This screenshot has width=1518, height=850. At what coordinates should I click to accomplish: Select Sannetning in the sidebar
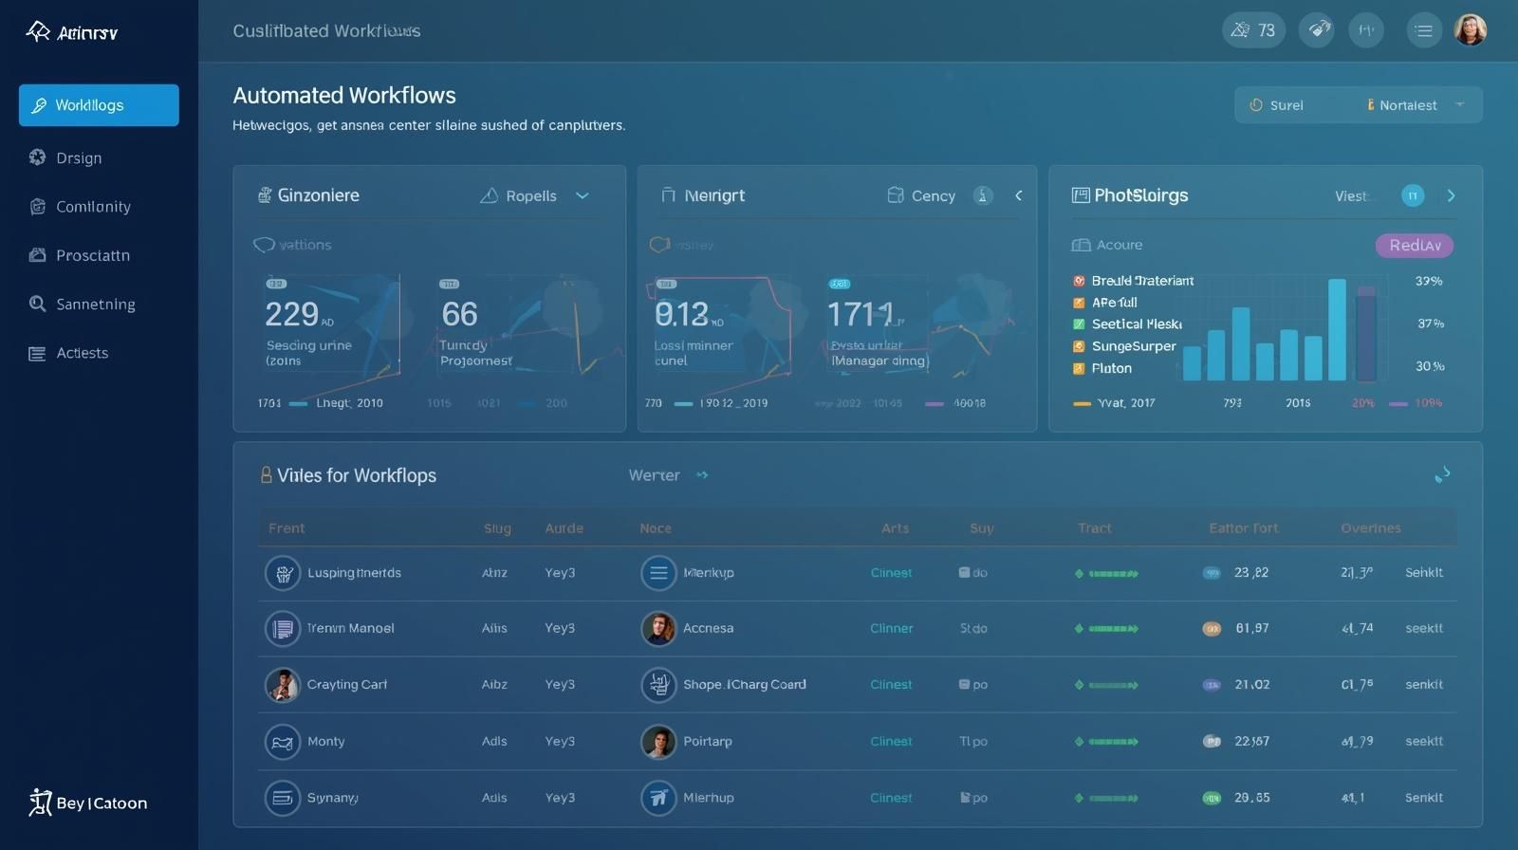coord(95,305)
